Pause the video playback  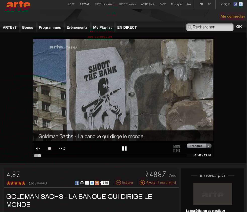click(x=124, y=149)
